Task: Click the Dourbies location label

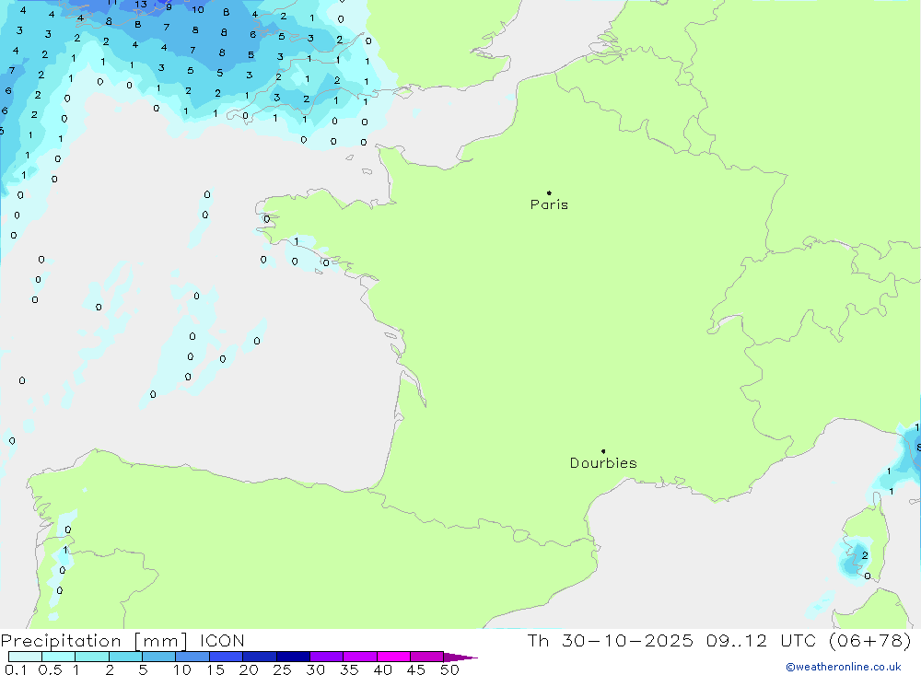Action: pos(603,463)
